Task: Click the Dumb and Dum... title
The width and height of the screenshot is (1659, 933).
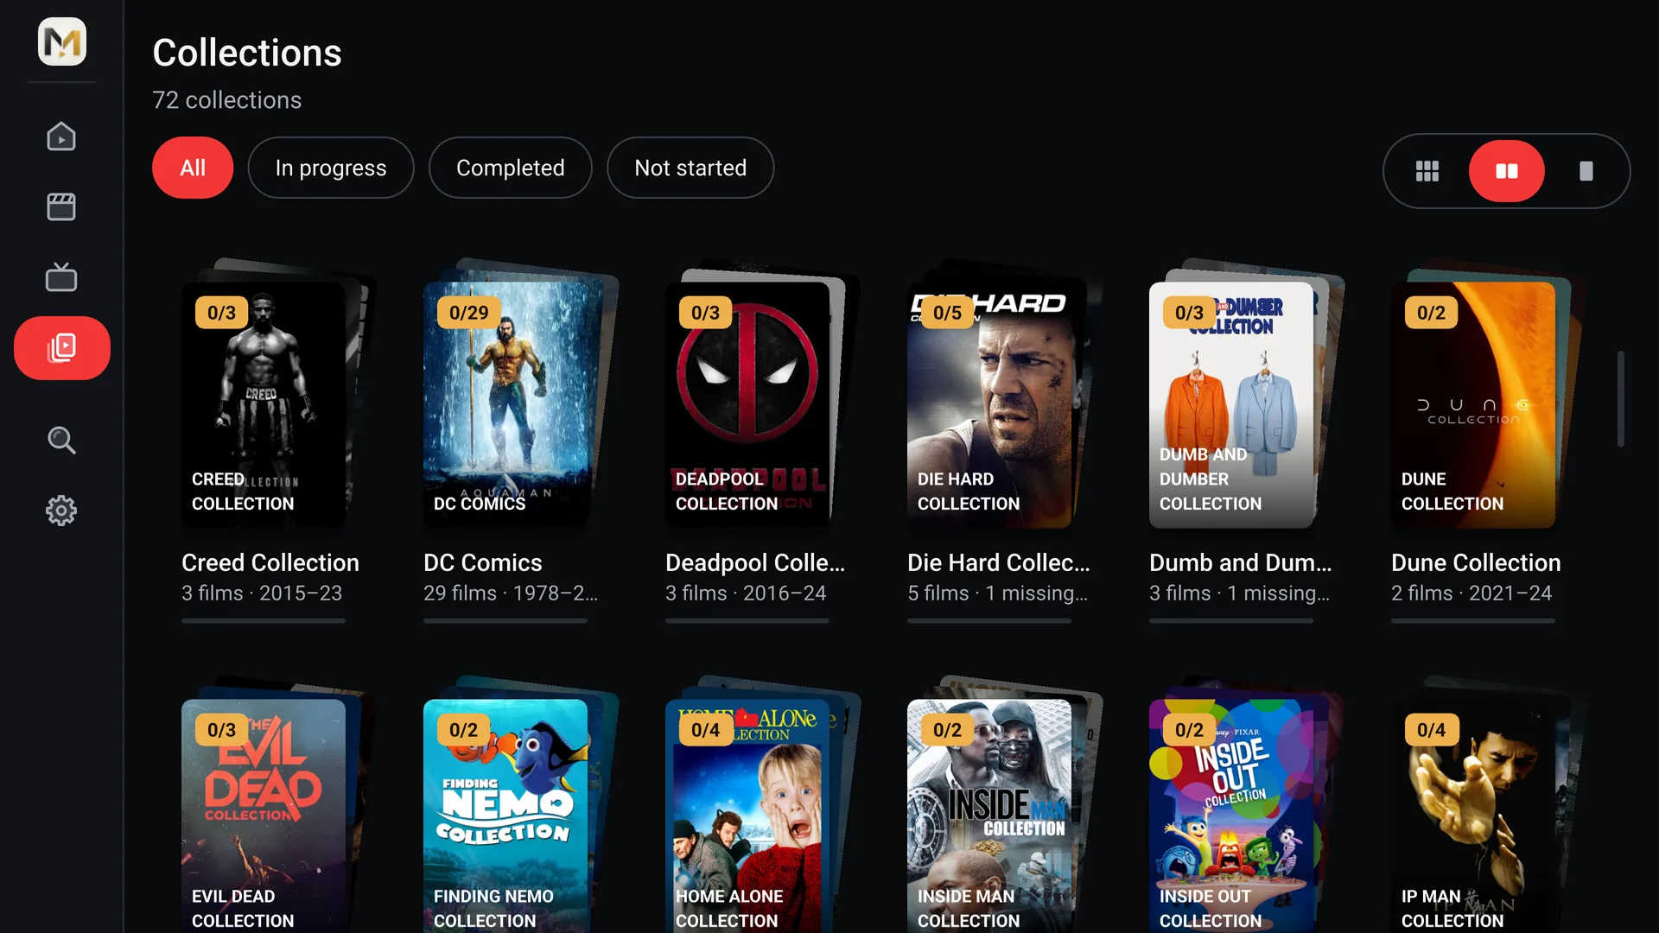Action: coord(1241,562)
